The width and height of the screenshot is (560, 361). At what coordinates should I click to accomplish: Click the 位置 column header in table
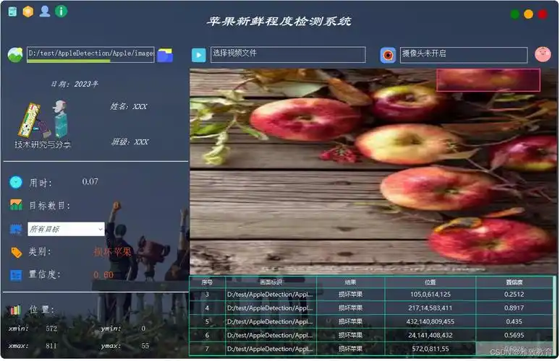(430, 282)
